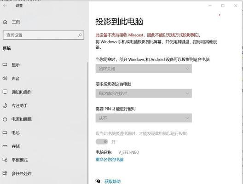Viewport: 243px width, 184px height.
Task: Open 通知和操作 settings page
Action: [x=22, y=92]
